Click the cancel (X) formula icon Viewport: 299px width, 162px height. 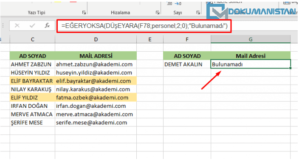point(17,25)
